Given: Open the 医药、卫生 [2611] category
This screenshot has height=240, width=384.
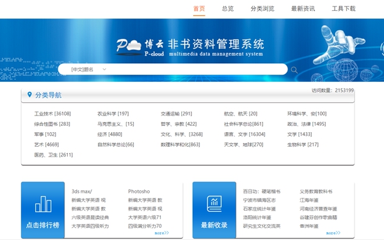Looking at the screenshot, I should [53, 155].
